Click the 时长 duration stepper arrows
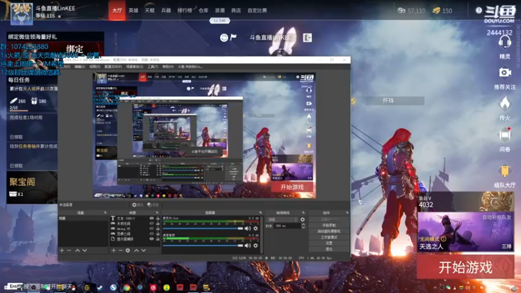 [x=303, y=226]
